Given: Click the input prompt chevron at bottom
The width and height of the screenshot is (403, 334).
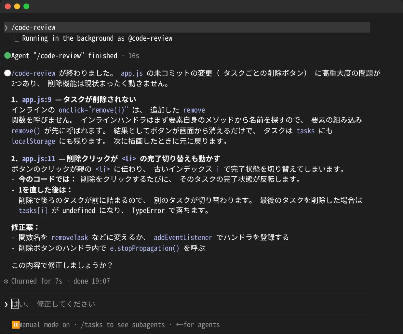Looking at the screenshot, I should [x=6, y=304].
